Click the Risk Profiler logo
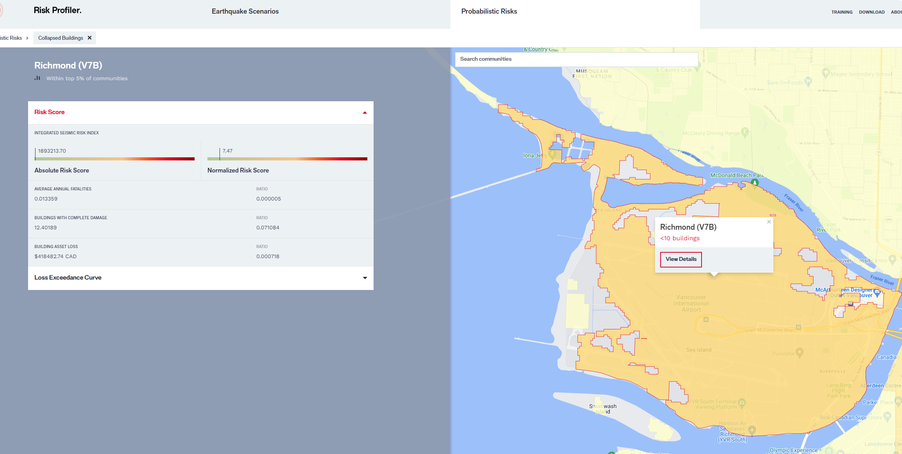The width and height of the screenshot is (902, 454). click(x=58, y=11)
